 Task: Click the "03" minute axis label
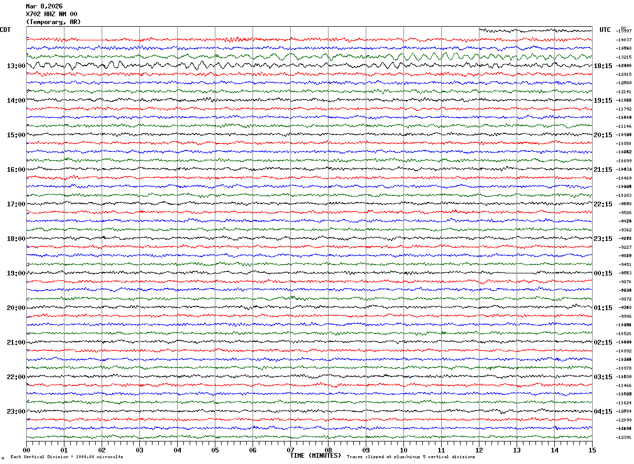click(x=139, y=450)
